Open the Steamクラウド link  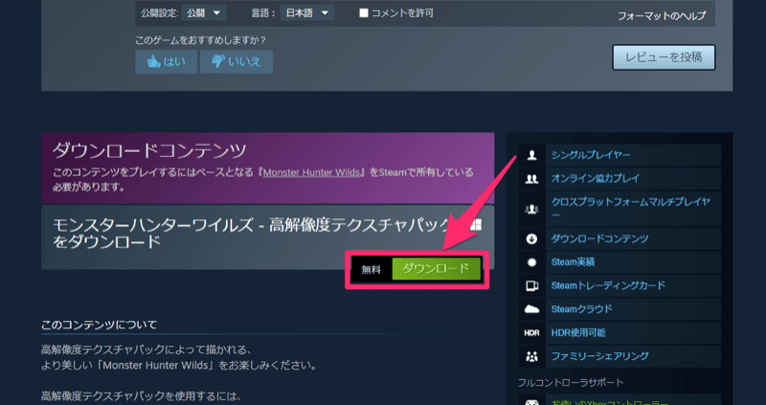[581, 309]
